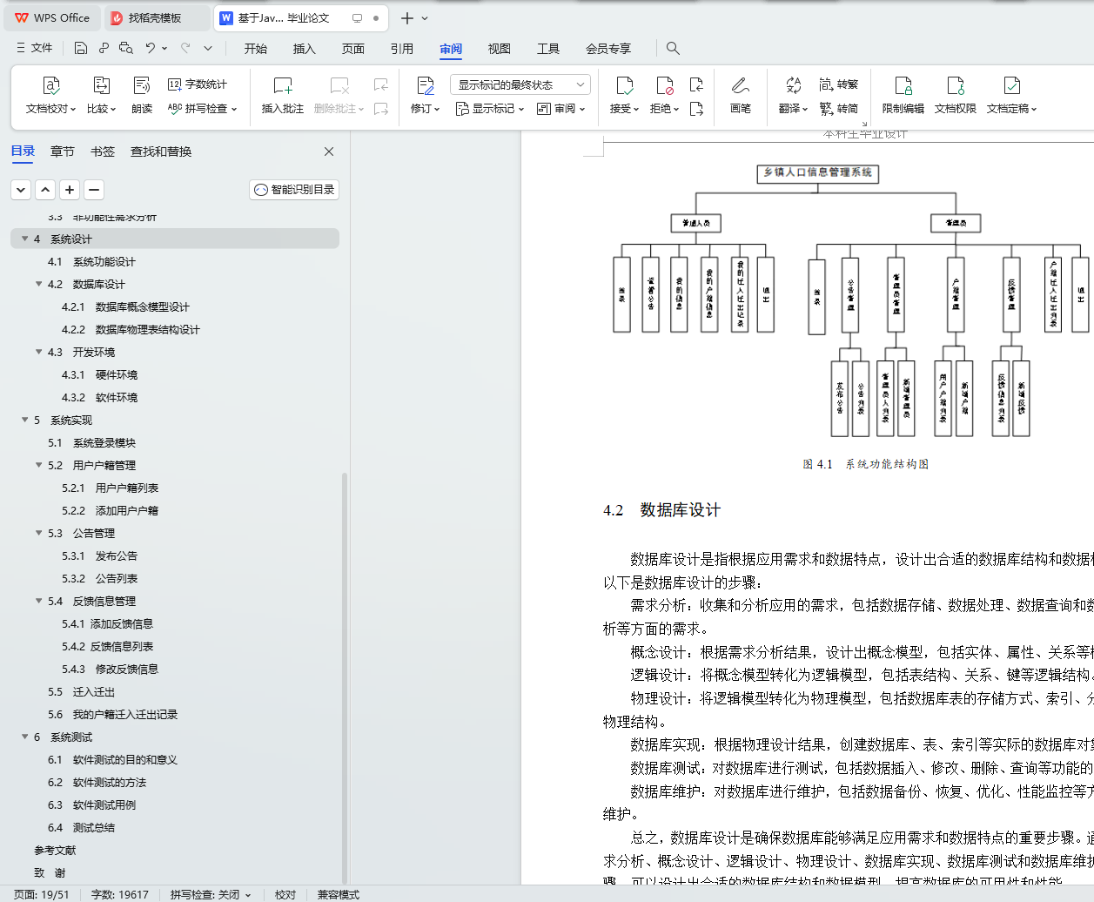Jump to heading 4.2.1 数据库概念模型设计
The width and height of the screenshot is (1094, 902).
click(x=125, y=306)
